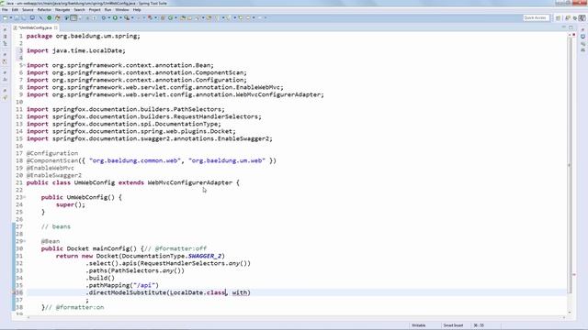This screenshot has width=588, height=330.
Task: Open the Run menu
Action: (108, 10)
